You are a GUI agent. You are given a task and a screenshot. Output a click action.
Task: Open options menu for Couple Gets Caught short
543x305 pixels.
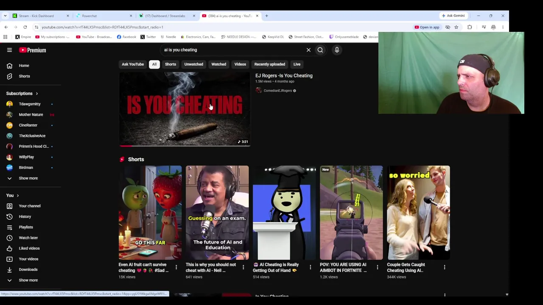click(x=444, y=267)
